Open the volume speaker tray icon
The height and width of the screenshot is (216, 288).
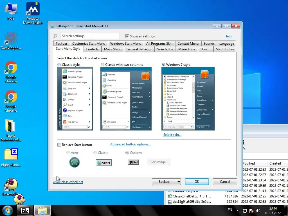click(258, 211)
